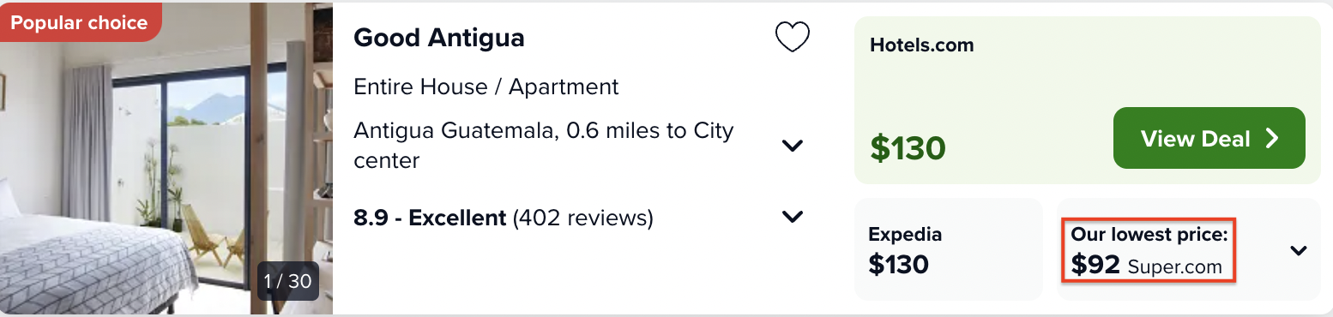
Task: Open the dropdown arrow beside Our lowest price
Action: click(x=1299, y=251)
